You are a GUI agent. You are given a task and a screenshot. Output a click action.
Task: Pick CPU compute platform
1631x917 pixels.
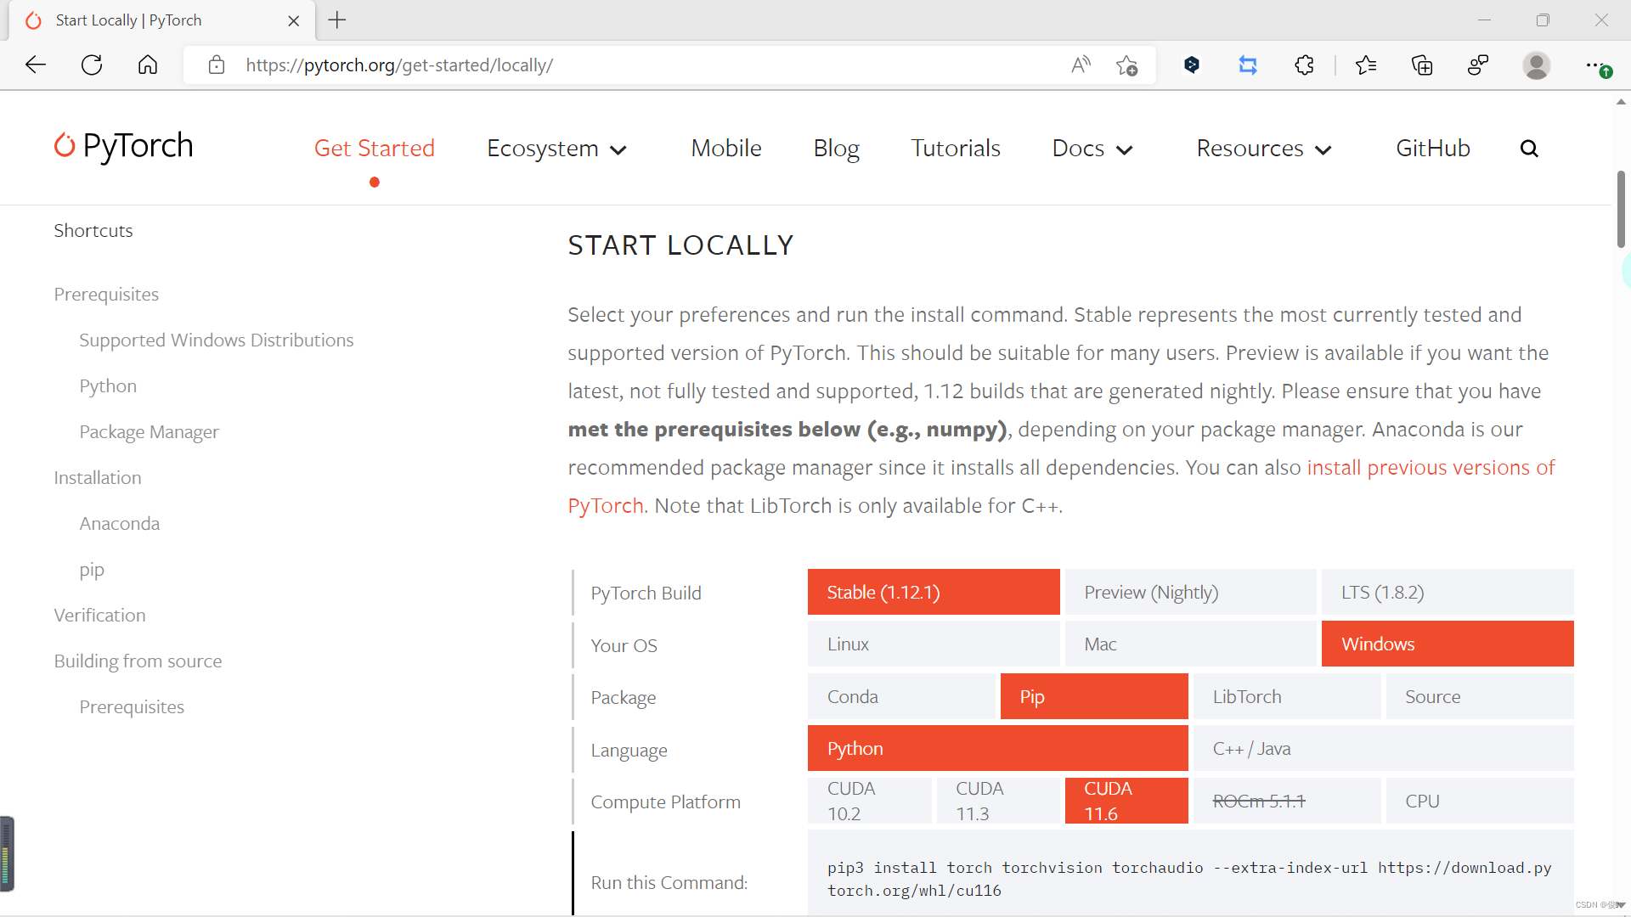click(x=1479, y=801)
